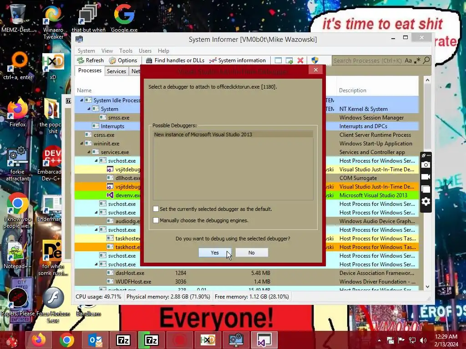Open the Users menu in System Informer
Viewport: 466px width, 349px height.
click(145, 51)
